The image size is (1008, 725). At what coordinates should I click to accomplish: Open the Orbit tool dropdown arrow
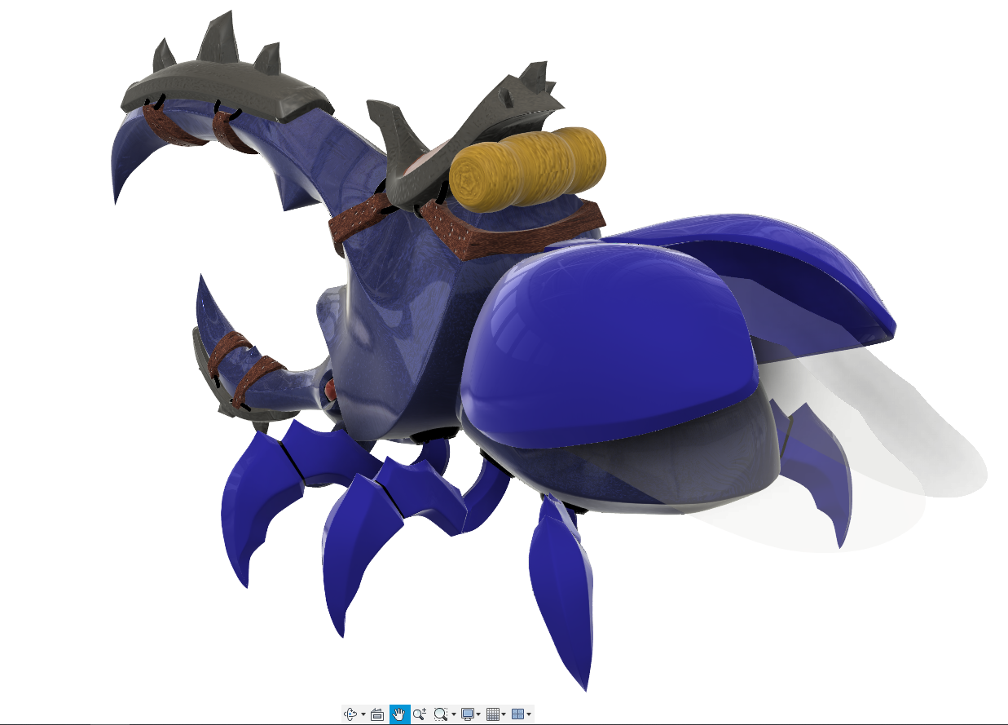pyautogui.click(x=363, y=714)
